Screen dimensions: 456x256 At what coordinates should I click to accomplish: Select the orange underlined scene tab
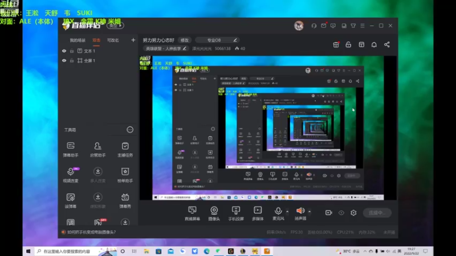point(96,40)
